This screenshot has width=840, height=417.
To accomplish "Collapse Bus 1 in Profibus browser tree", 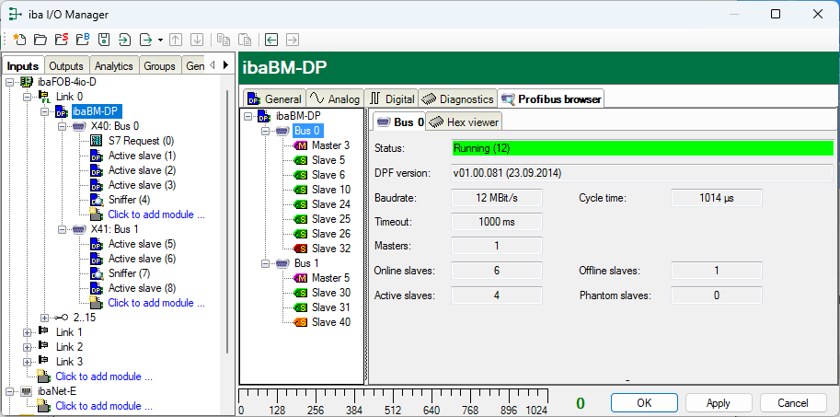I will (266, 263).
